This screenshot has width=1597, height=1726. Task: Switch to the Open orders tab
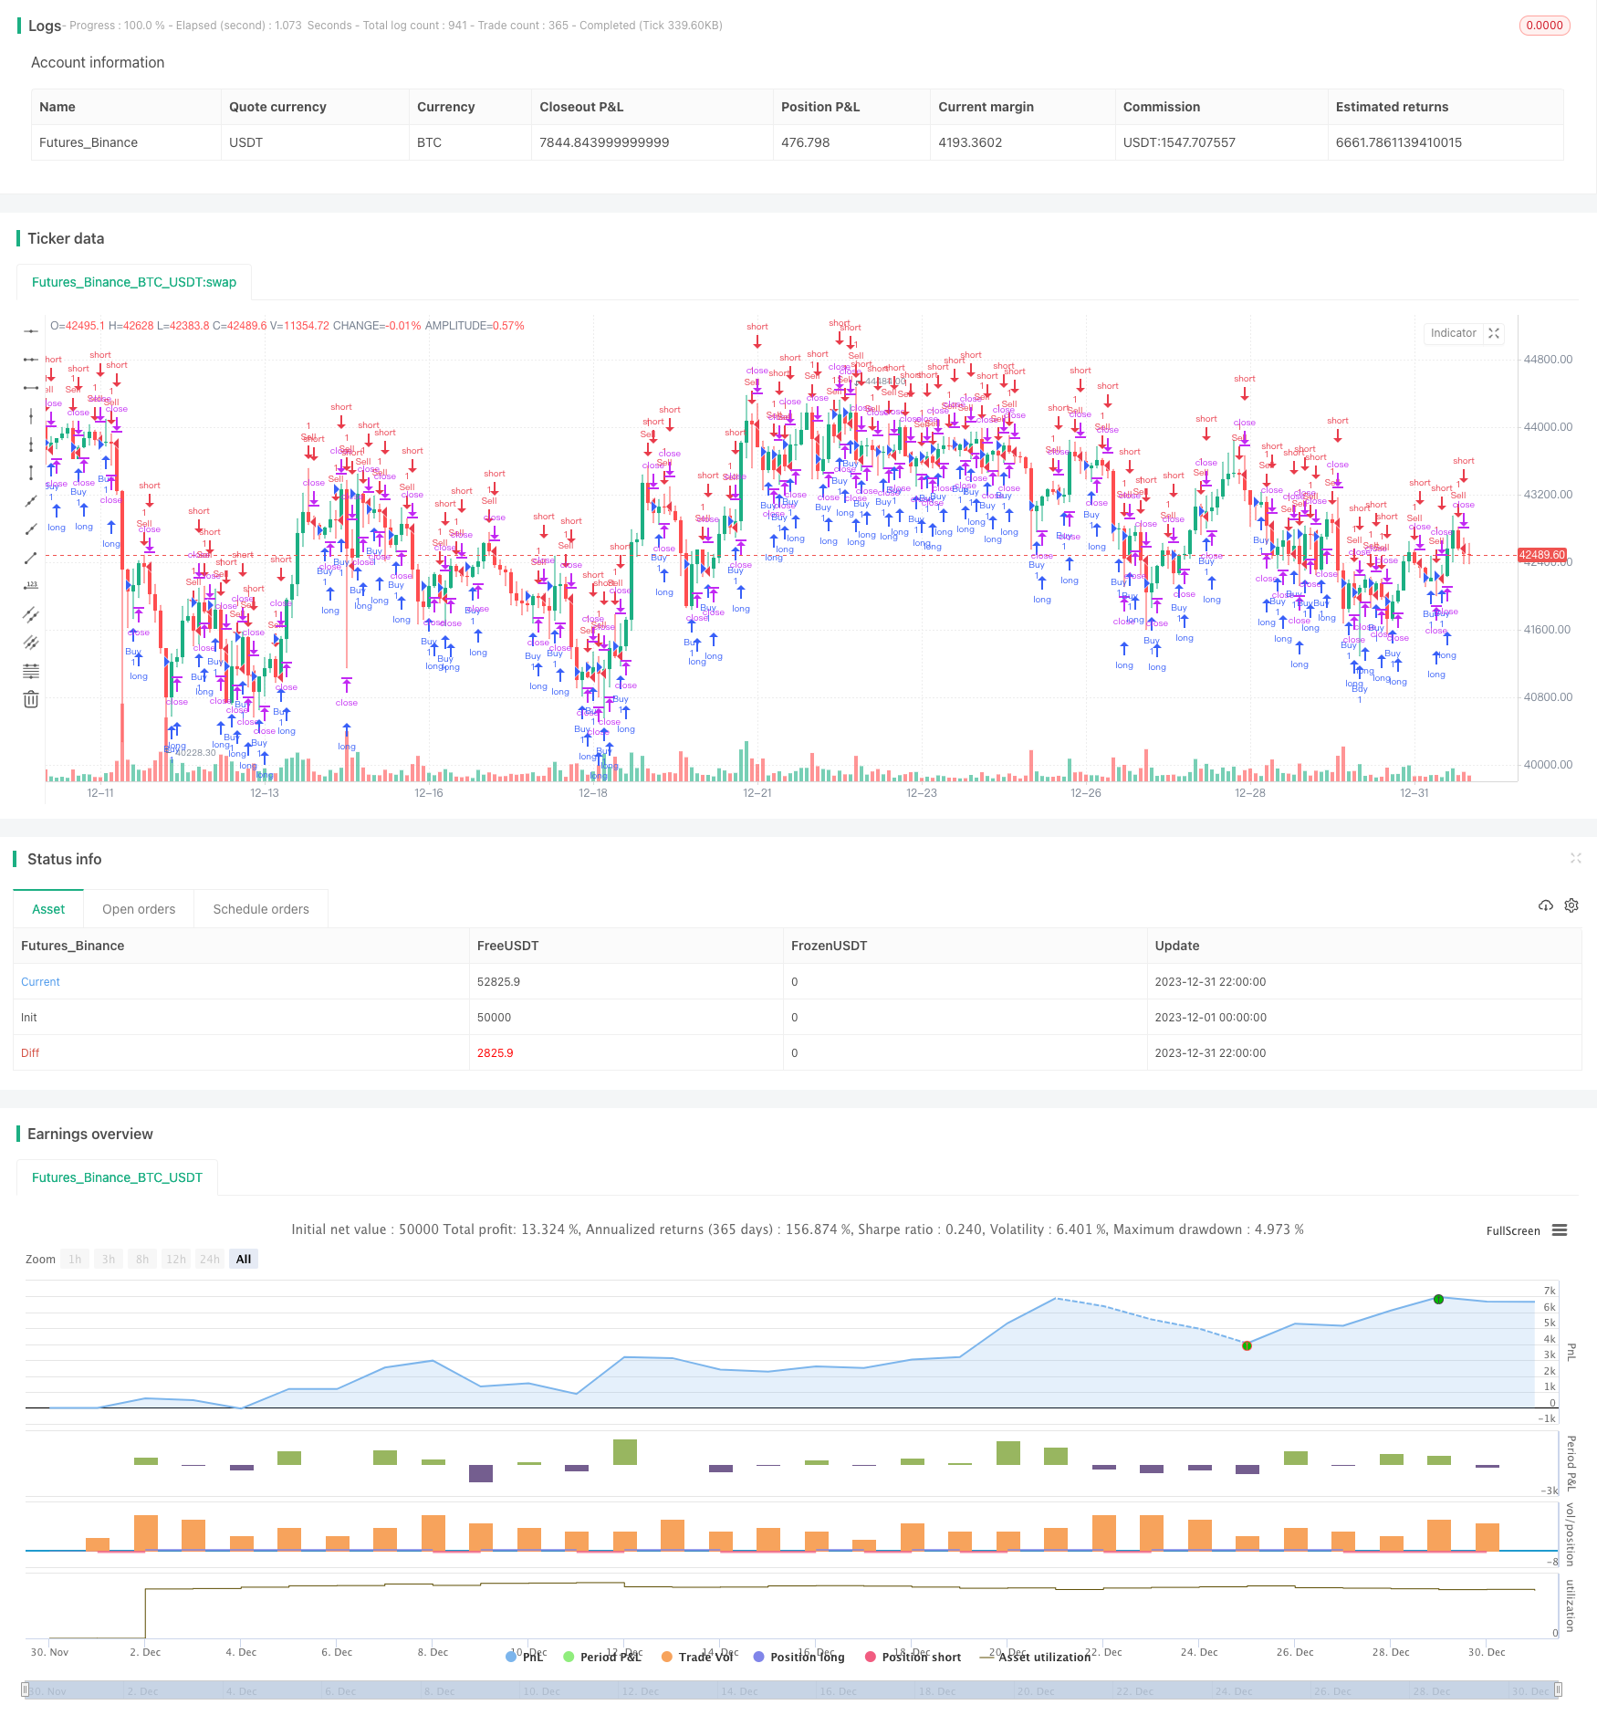[139, 909]
